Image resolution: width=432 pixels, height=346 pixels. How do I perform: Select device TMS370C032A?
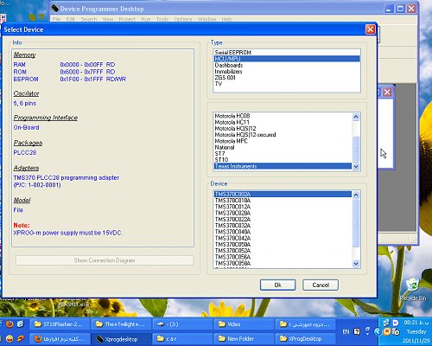pos(283,226)
